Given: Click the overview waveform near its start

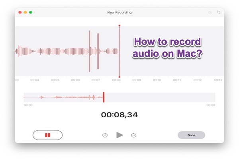Looking at the screenshot, I should (28, 97).
